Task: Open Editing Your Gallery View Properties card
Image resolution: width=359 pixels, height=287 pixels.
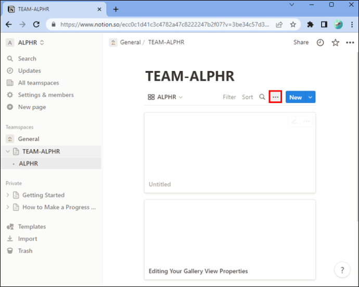Action: 230,240
